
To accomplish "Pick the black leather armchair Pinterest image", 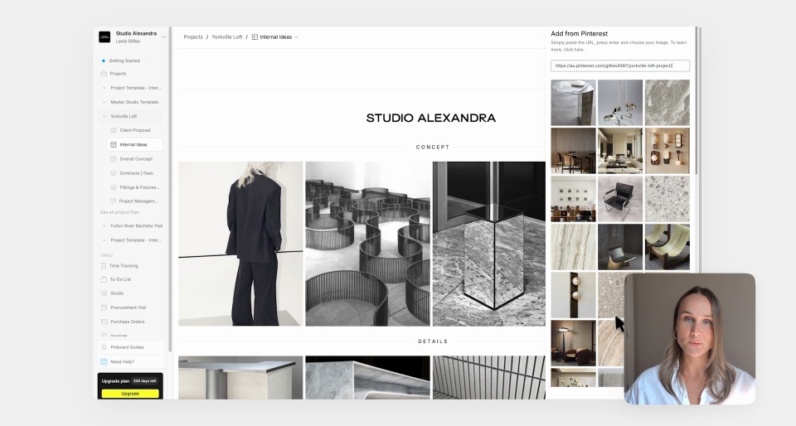I will 620,199.
